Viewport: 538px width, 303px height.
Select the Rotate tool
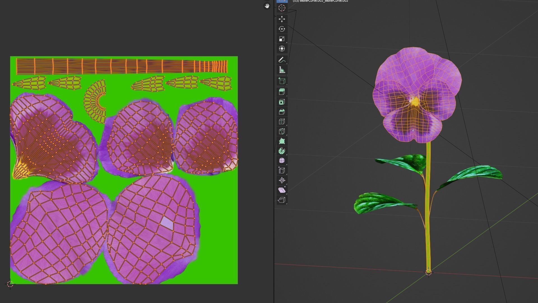(x=282, y=29)
